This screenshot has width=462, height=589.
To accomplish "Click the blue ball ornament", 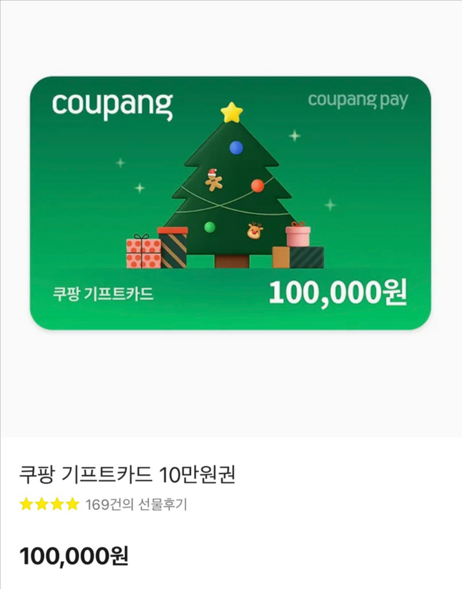I will click(236, 147).
